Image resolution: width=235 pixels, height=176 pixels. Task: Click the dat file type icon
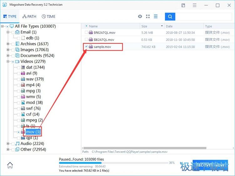pos(23,67)
